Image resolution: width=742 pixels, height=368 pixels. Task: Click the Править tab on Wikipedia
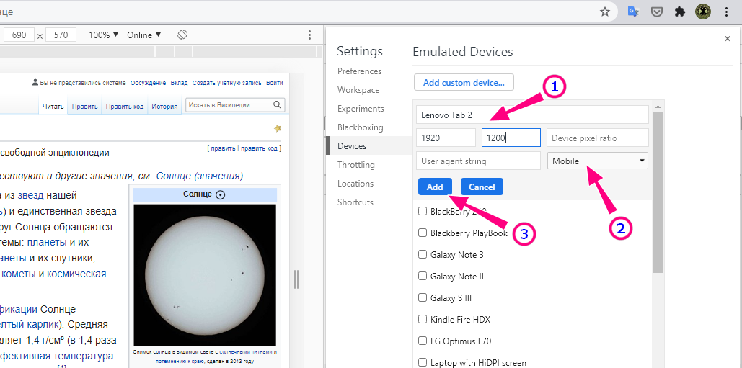click(84, 107)
